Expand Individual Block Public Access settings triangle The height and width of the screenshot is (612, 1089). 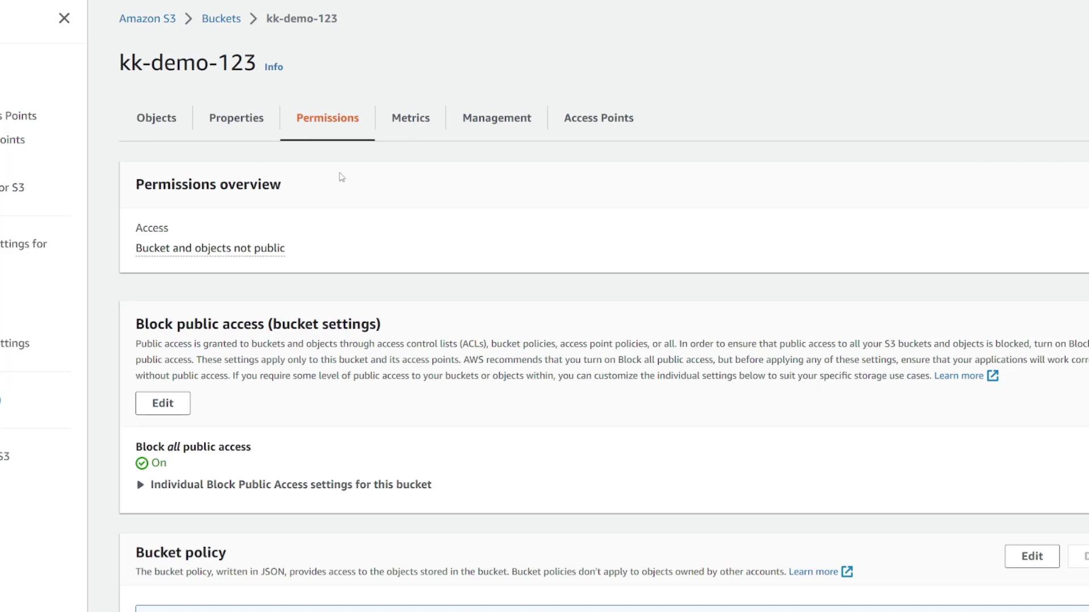[x=140, y=485]
